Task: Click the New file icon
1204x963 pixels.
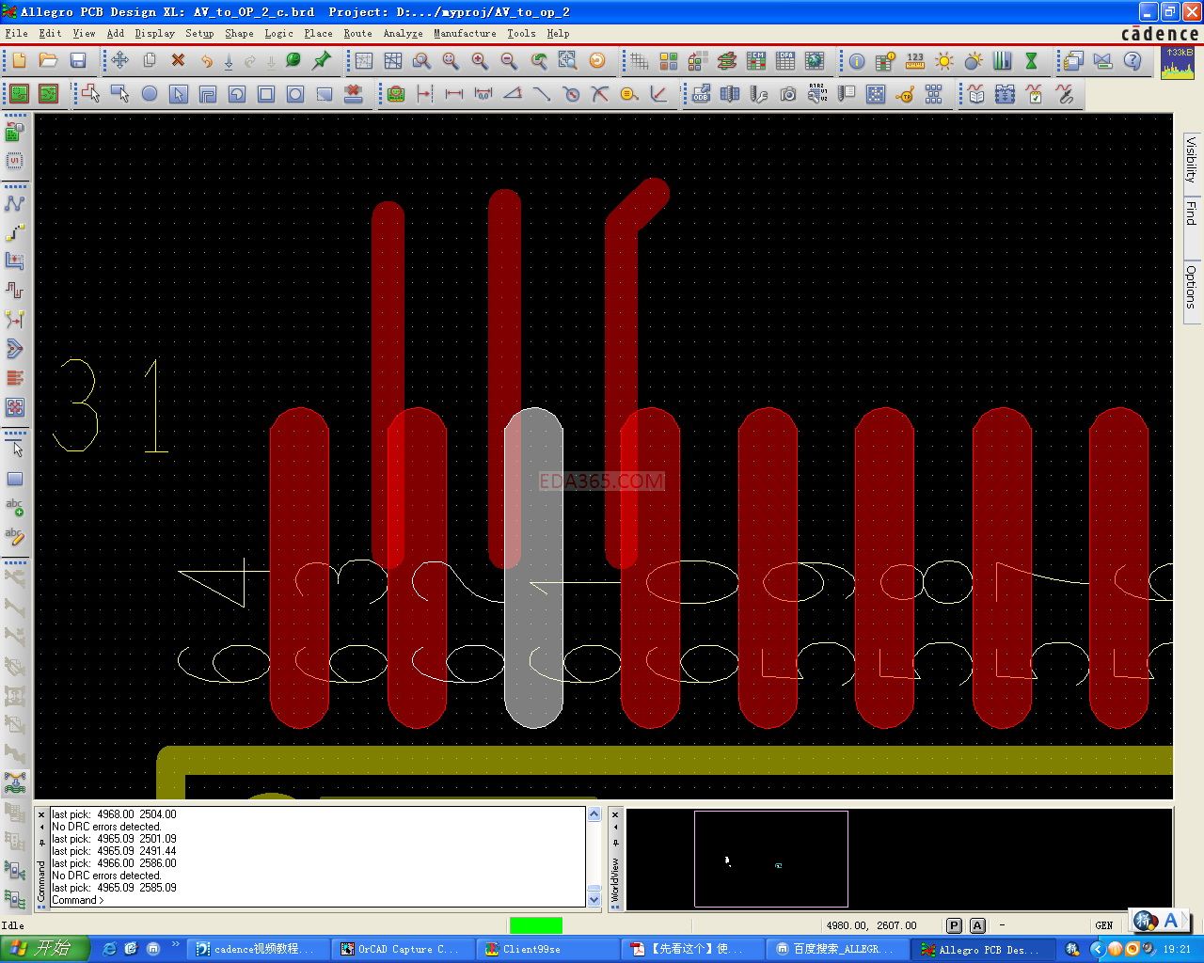Action: pos(19,61)
